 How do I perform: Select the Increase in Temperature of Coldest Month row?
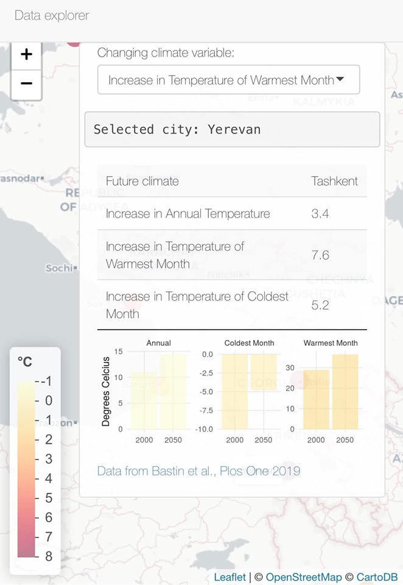coord(197,305)
